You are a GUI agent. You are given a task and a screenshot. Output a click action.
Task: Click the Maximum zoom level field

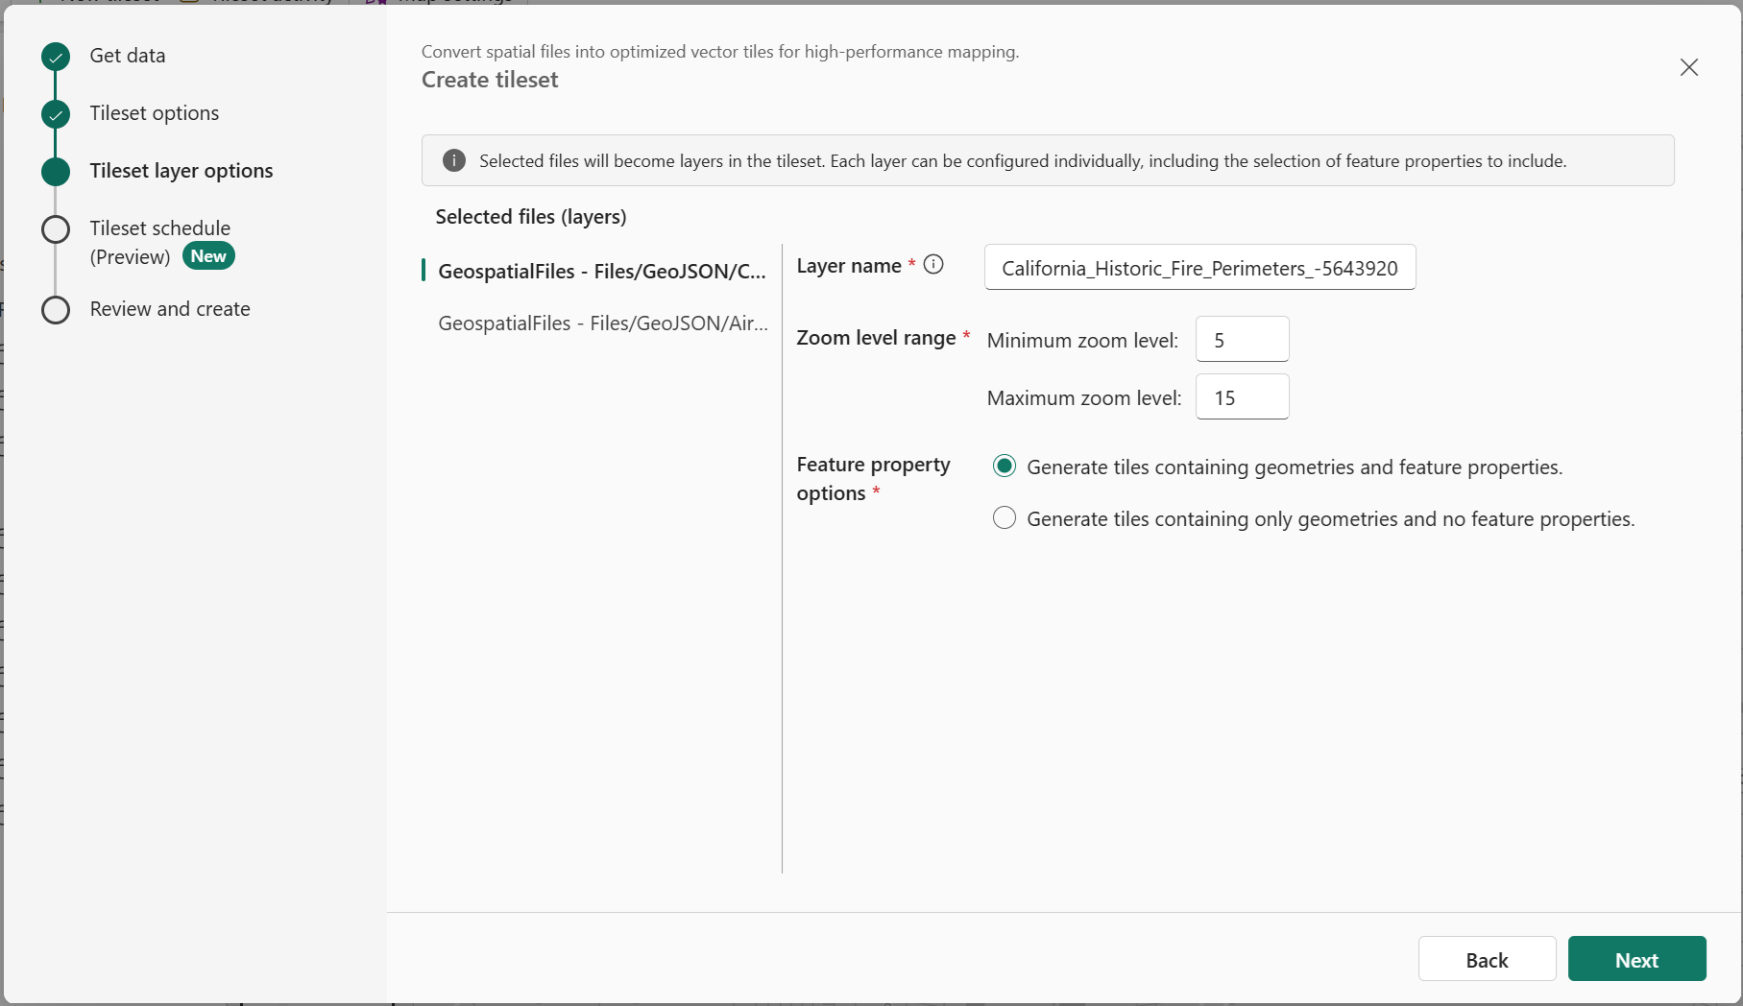[1242, 397]
